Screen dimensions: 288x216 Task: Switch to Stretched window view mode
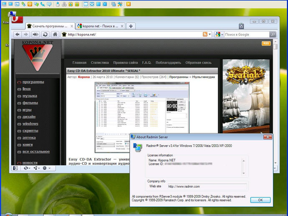[x=92, y=4]
